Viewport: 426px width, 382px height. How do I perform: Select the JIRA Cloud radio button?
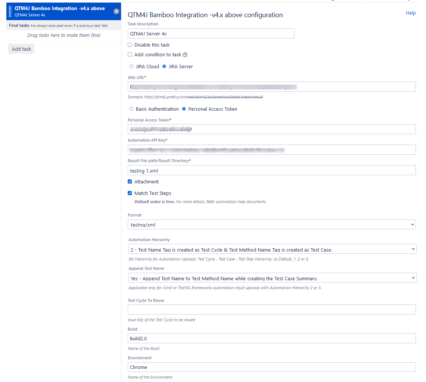(131, 66)
